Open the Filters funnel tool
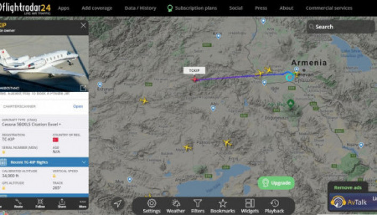The height and width of the screenshot is (215, 377). 198,206
